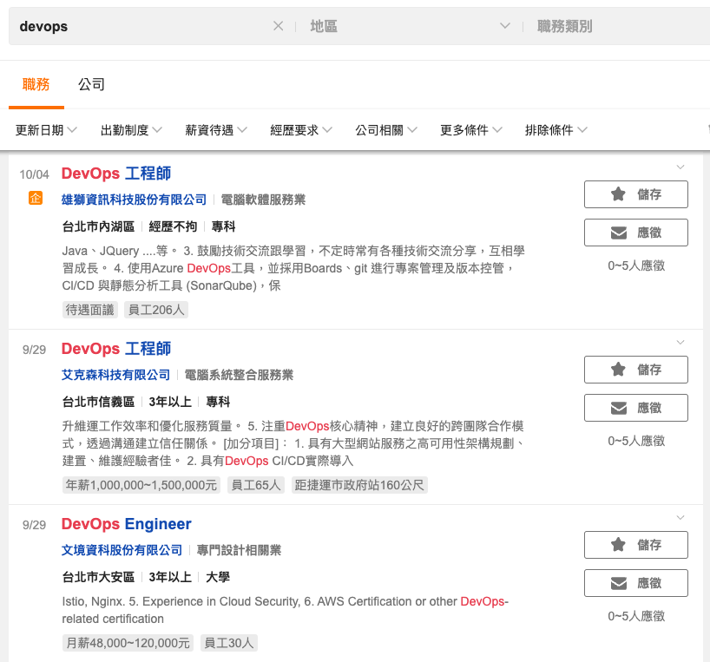Click the 電腦軟體服務業 industry text
The image size is (710, 662).
coord(263,200)
